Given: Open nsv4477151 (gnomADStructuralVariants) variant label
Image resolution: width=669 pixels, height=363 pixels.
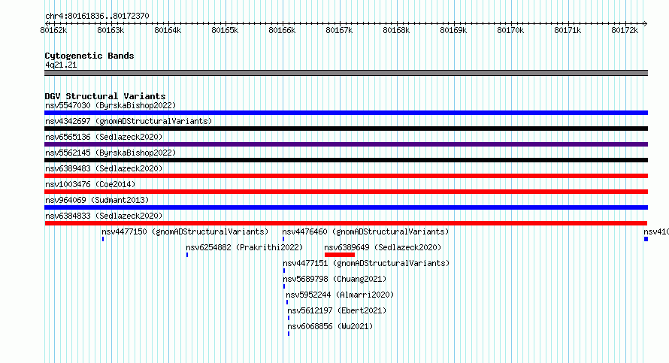Looking at the screenshot, I should [366, 263].
